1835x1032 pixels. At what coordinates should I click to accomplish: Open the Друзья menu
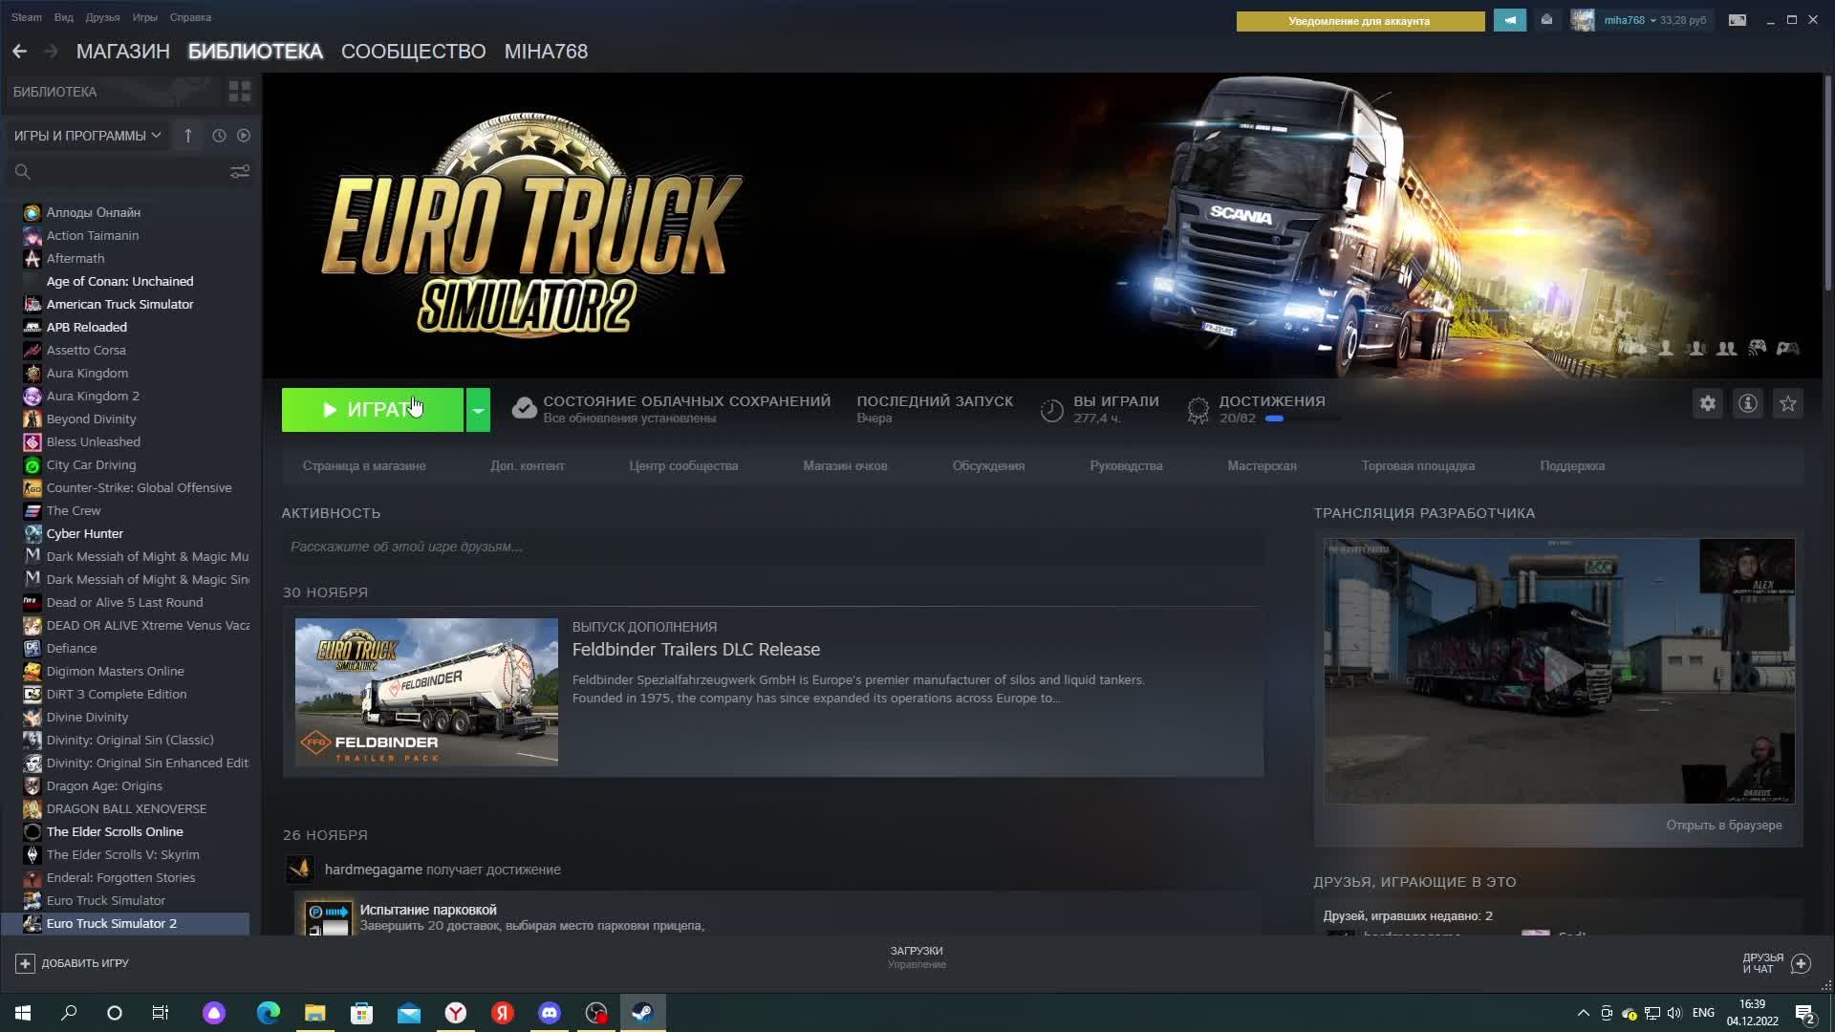click(x=102, y=17)
